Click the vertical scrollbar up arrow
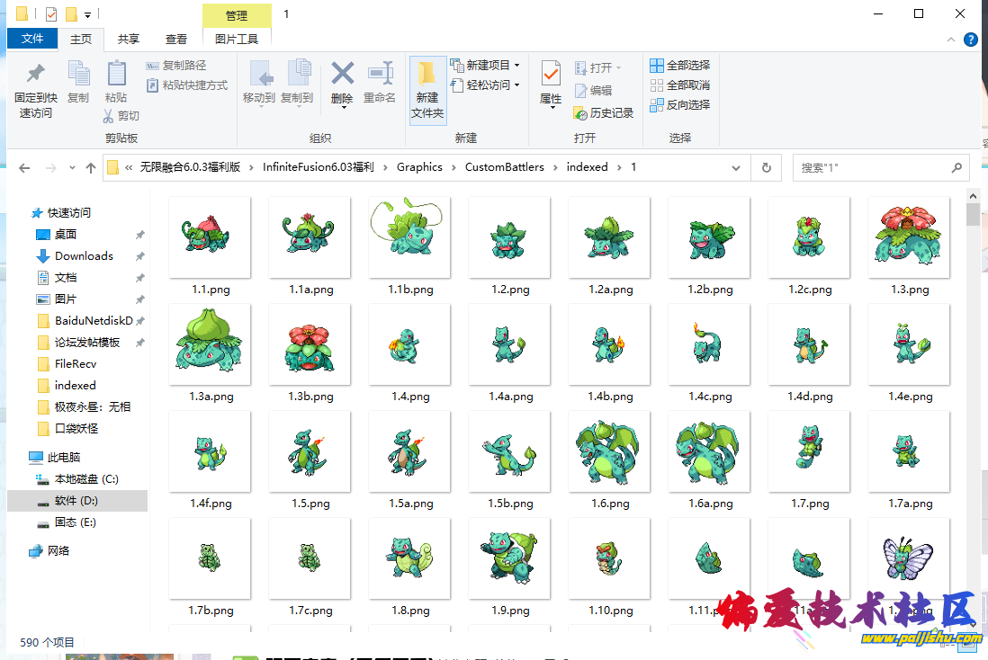 coord(973,196)
